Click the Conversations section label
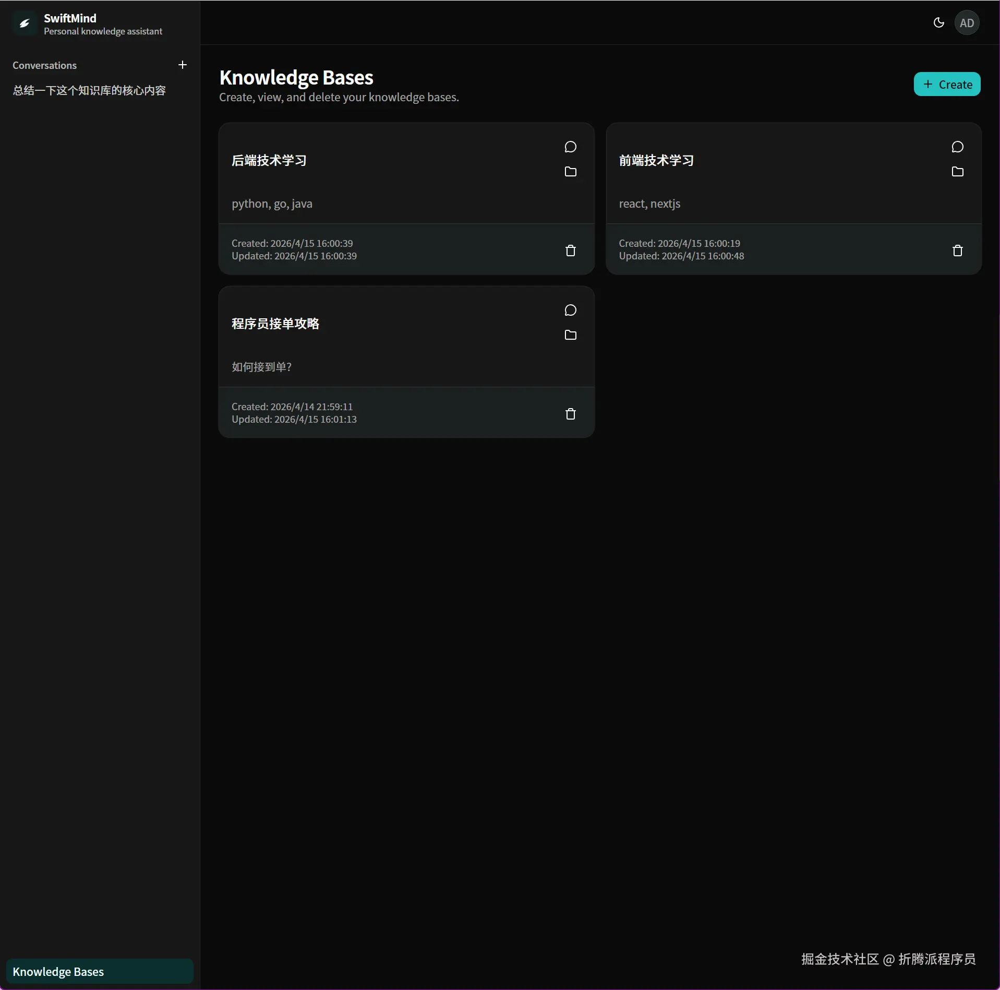The image size is (1000, 990). pos(44,65)
